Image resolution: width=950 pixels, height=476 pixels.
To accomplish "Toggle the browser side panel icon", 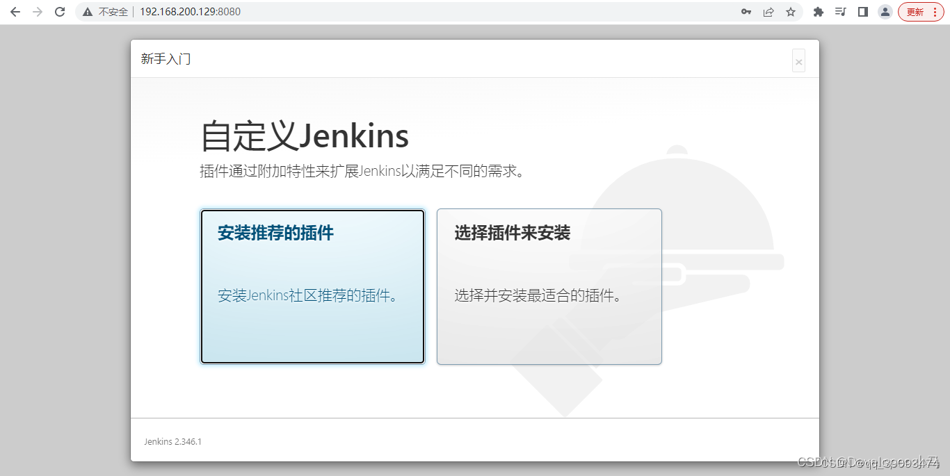I will 863,12.
